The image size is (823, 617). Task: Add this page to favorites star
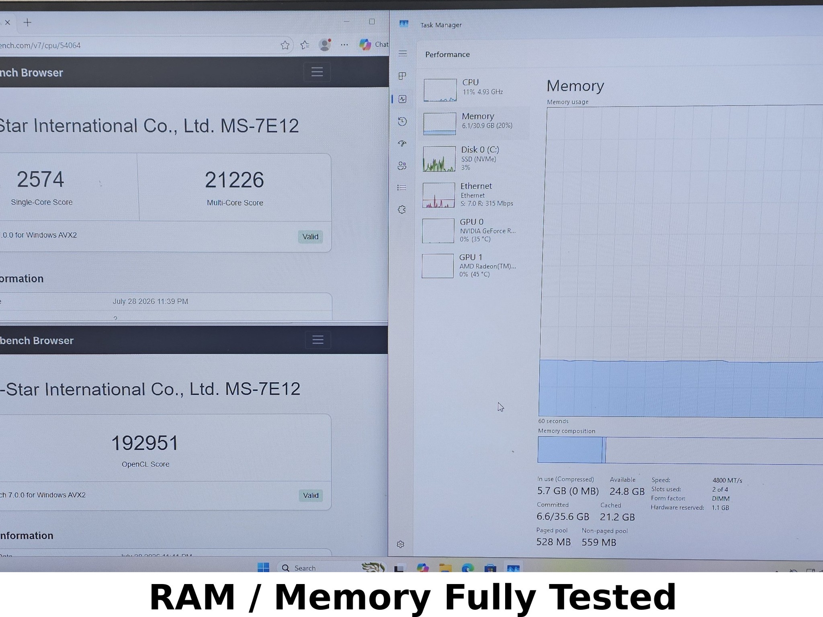pyautogui.click(x=285, y=45)
